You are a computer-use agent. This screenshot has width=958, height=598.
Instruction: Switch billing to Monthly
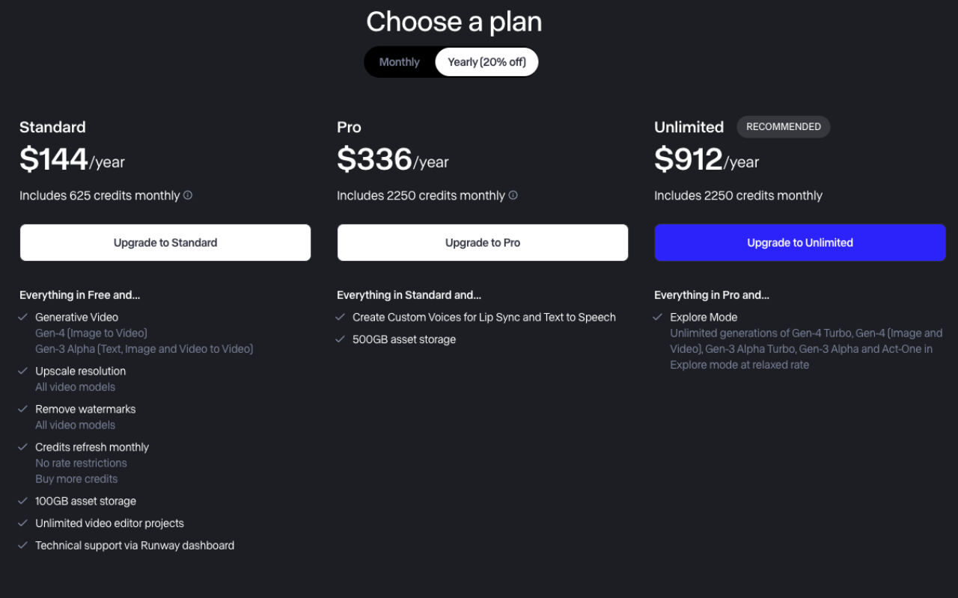[400, 62]
